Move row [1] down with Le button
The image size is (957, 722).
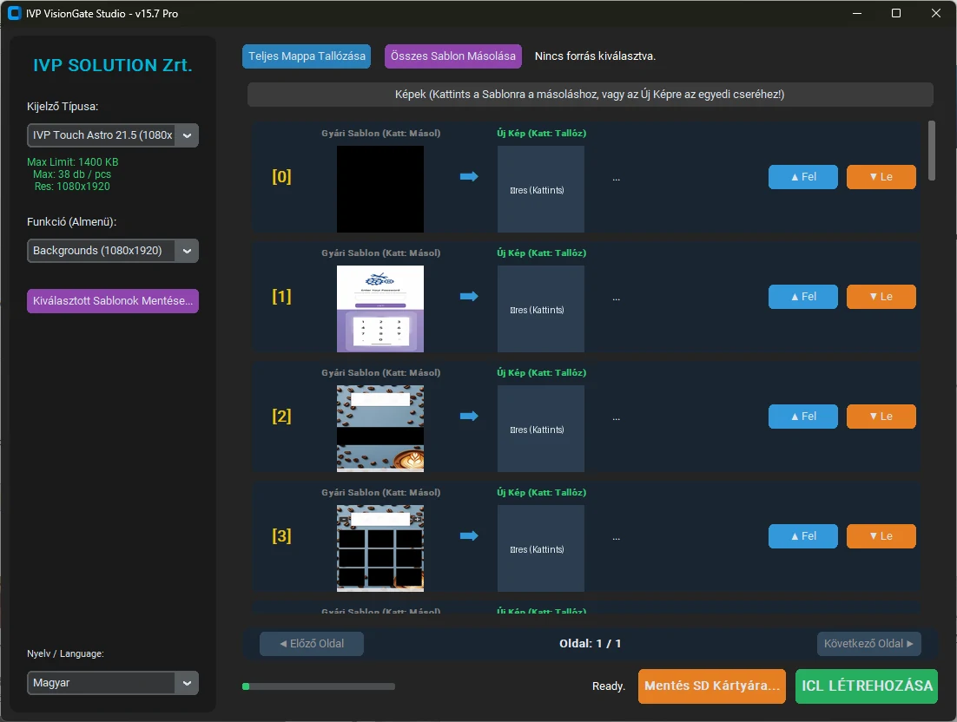pos(881,297)
